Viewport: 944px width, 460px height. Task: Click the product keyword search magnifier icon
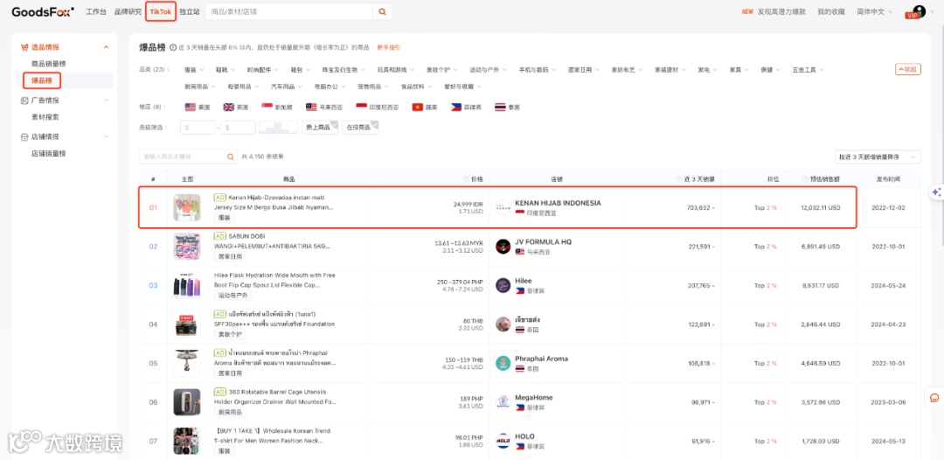click(230, 157)
